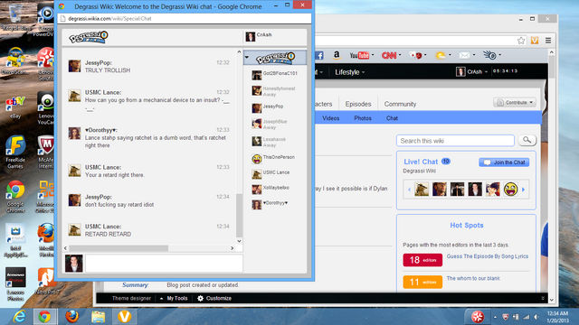
Task: Switch to Chrome in the taskbar
Action: click(45, 317)
